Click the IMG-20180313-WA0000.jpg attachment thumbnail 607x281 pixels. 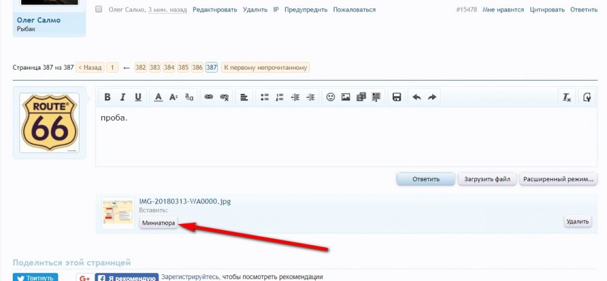click(118, 213)
